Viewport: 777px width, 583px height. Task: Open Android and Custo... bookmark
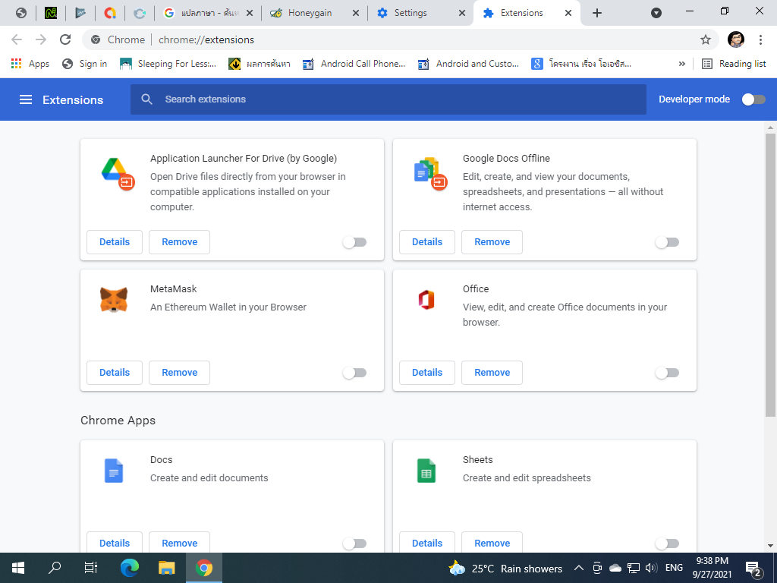click(468, 64)
